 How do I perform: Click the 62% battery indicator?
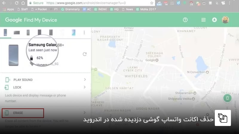pyautogui.click(x=36, y=58)
